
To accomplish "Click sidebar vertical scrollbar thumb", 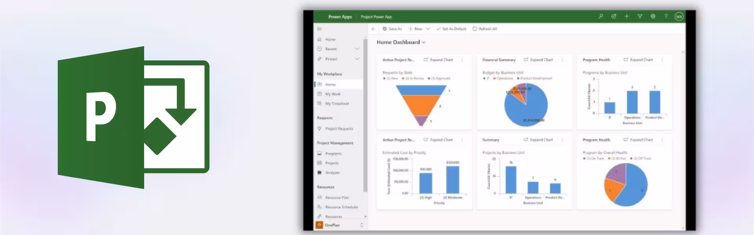I will [x=365, y=116].
